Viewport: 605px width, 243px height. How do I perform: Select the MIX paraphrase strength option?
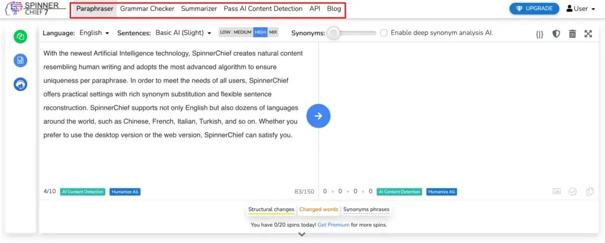(273, 32)
